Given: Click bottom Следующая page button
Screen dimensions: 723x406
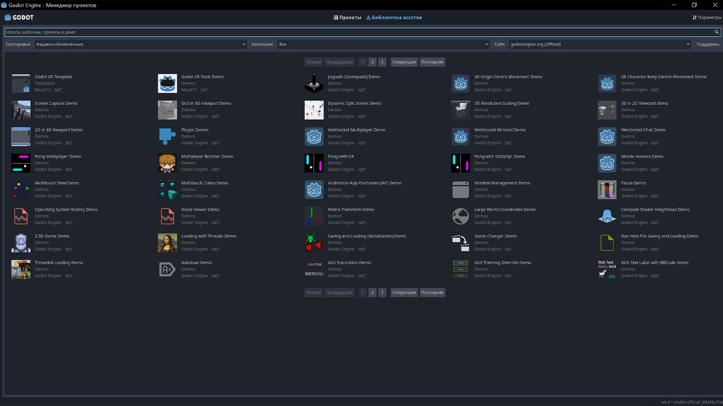Looking at the screenshot, I should pyautogui.click(x=404, y=293).
